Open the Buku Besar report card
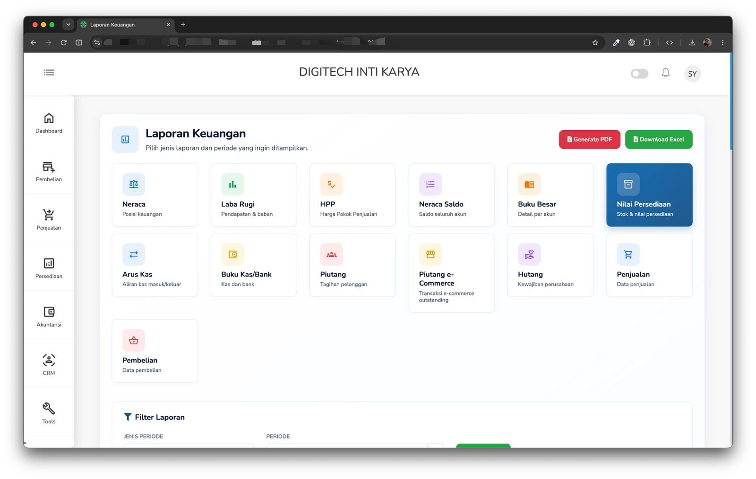This screenshot has width=756, height=479. [550, 195]
